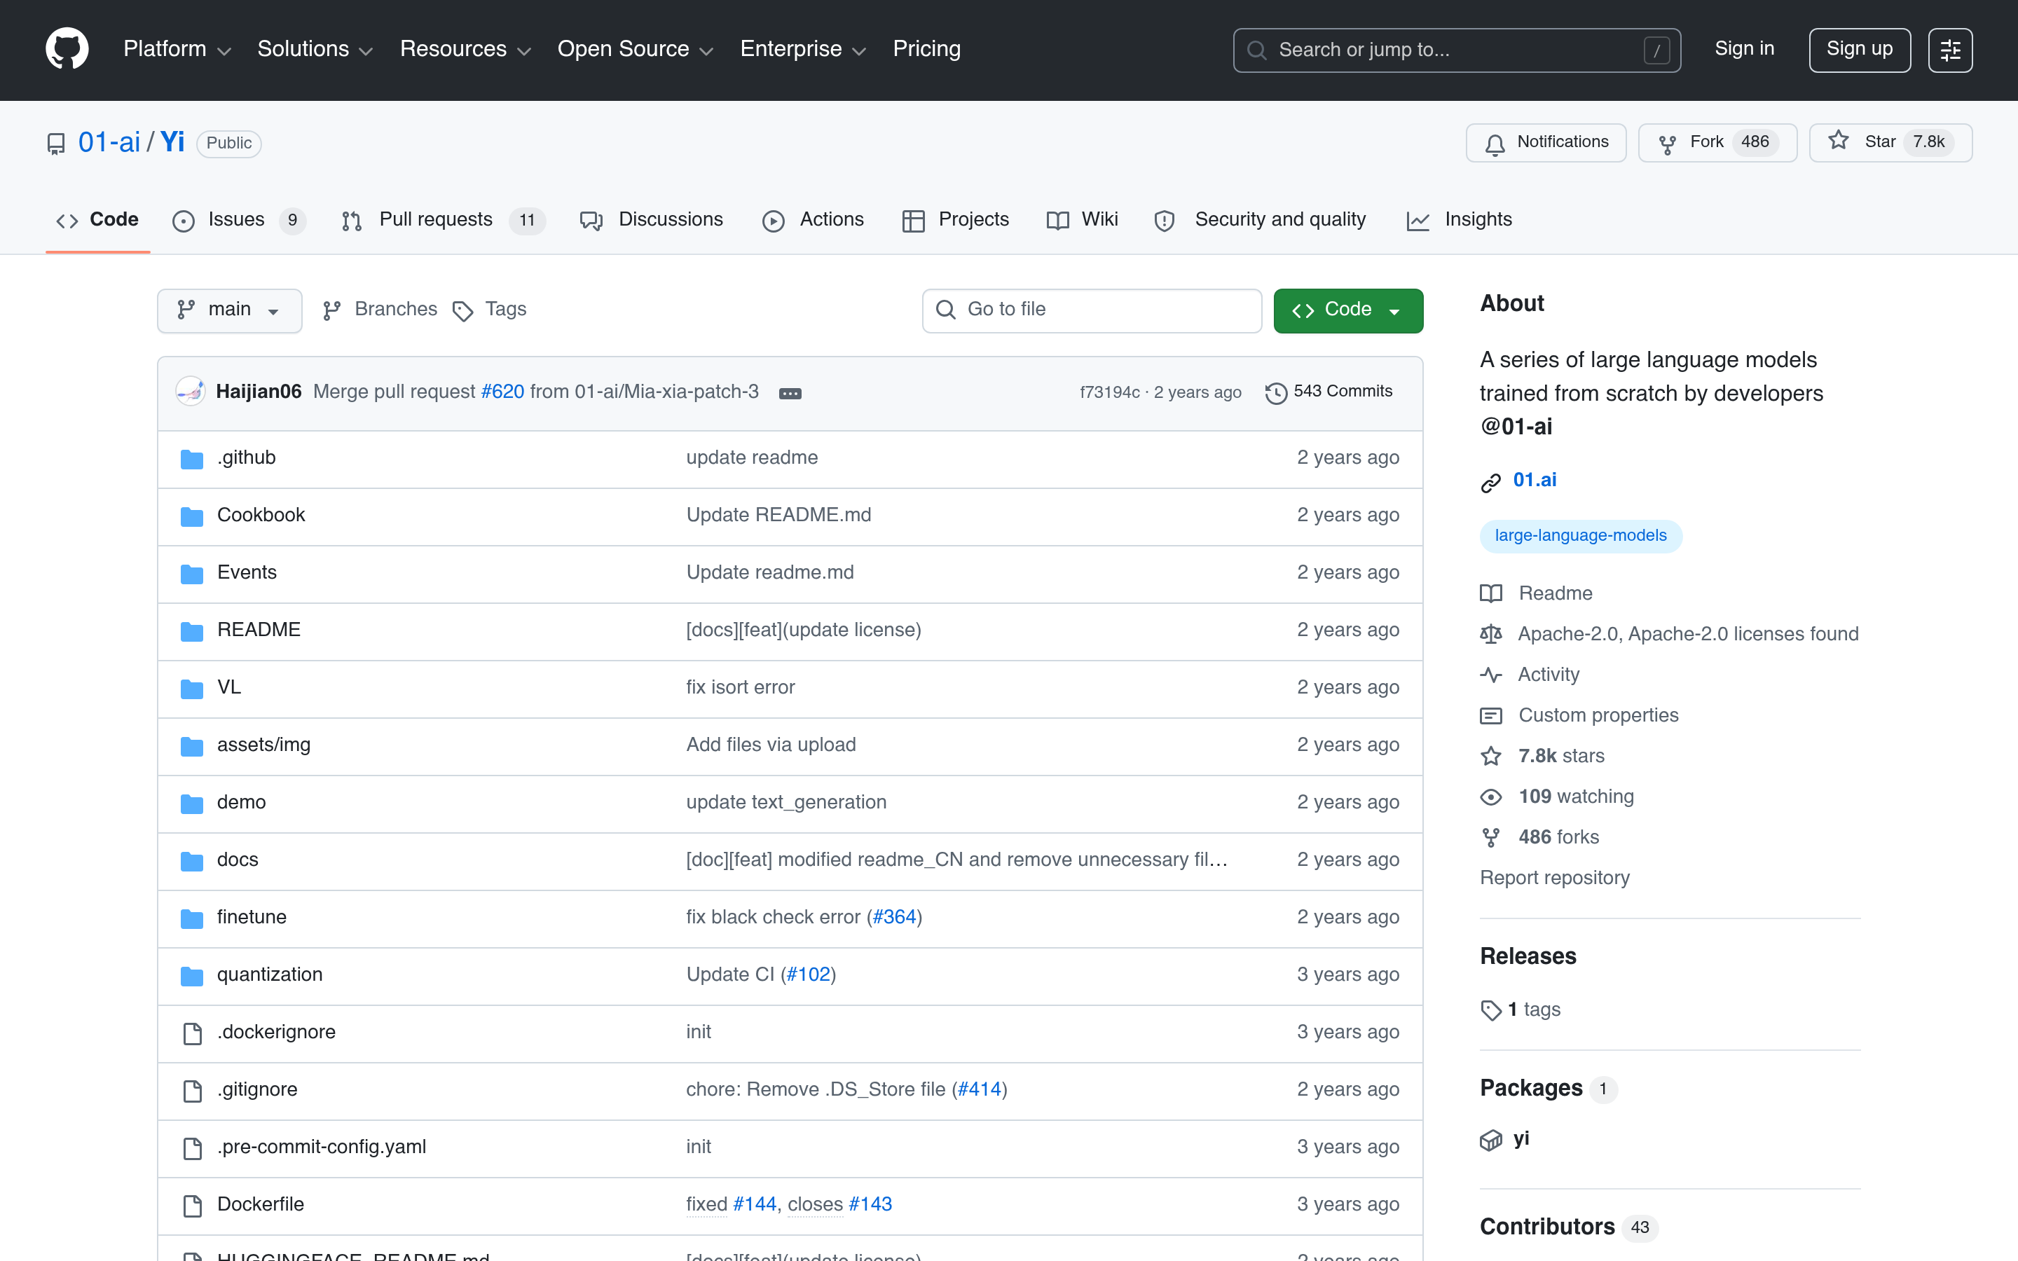The width and height of the screenshot is (2018, 1261).
Task: Click the quantization folder icon
Action: point(192,976)
